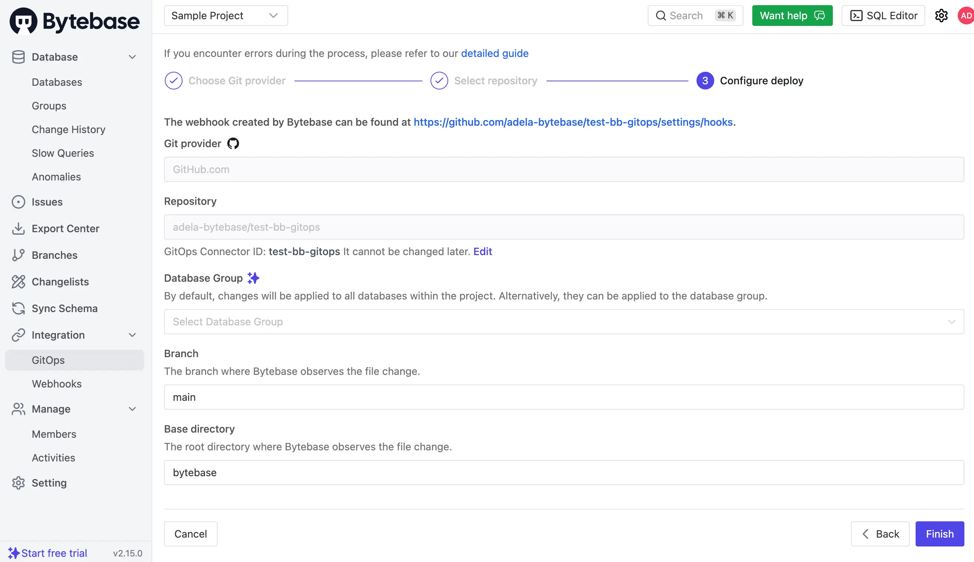Click the Database cylinder icon in sidebar
Screen dimensions: 974x562
tap(18, 57)
